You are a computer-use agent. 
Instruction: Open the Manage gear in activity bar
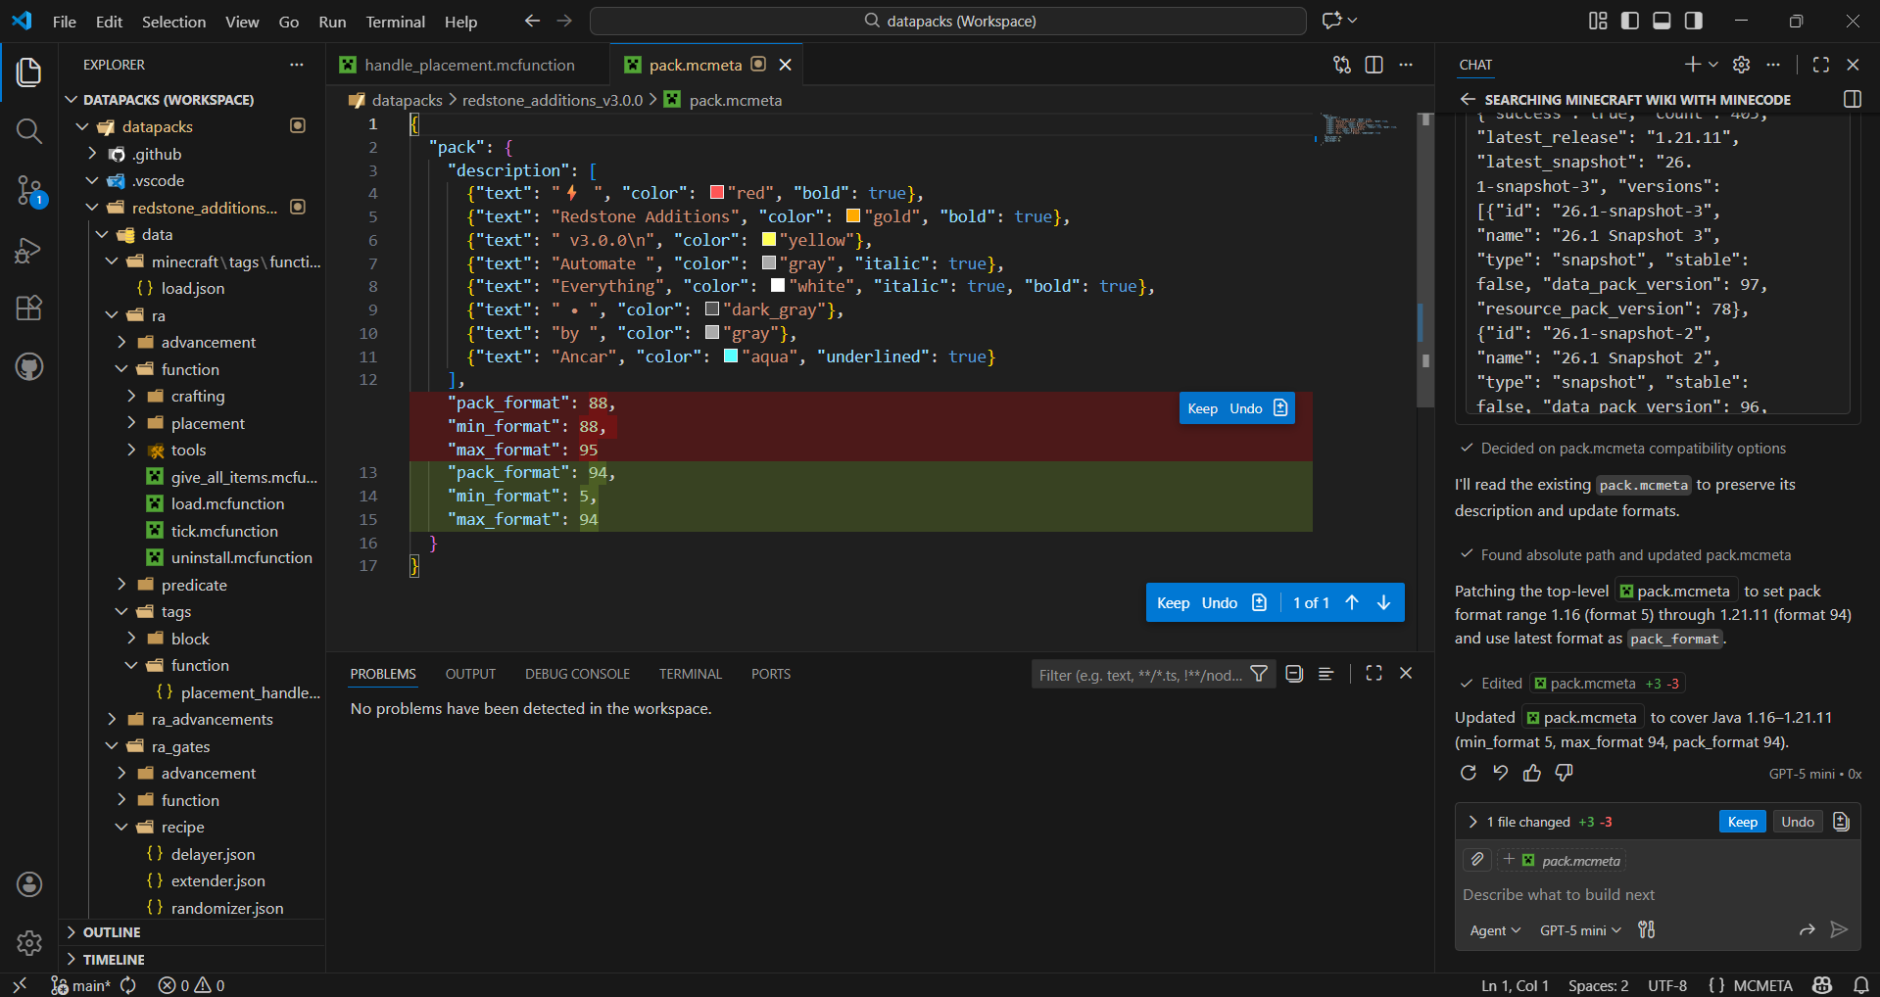(29, 942)
